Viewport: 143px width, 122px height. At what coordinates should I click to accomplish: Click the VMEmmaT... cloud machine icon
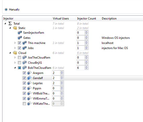29,98
